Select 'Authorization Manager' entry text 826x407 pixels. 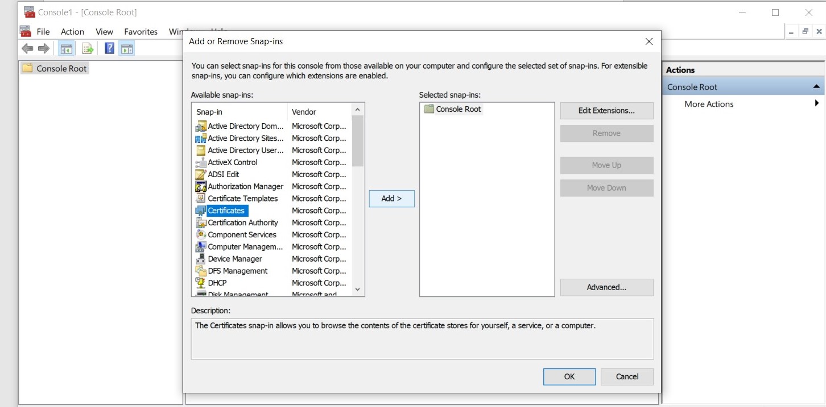[246, 186]
